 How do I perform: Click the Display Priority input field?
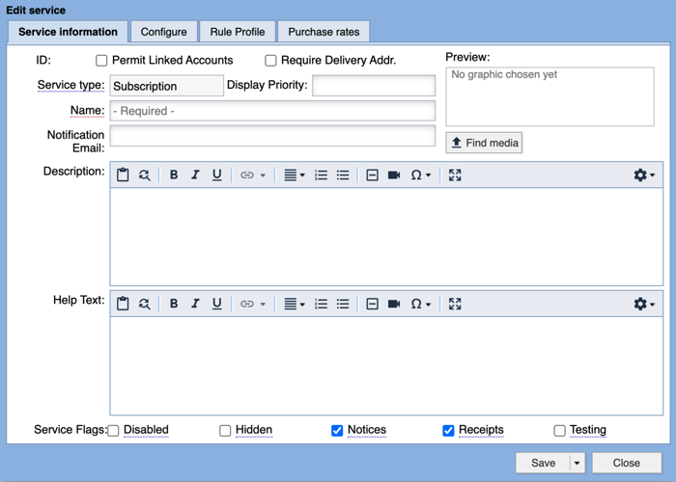374,86
